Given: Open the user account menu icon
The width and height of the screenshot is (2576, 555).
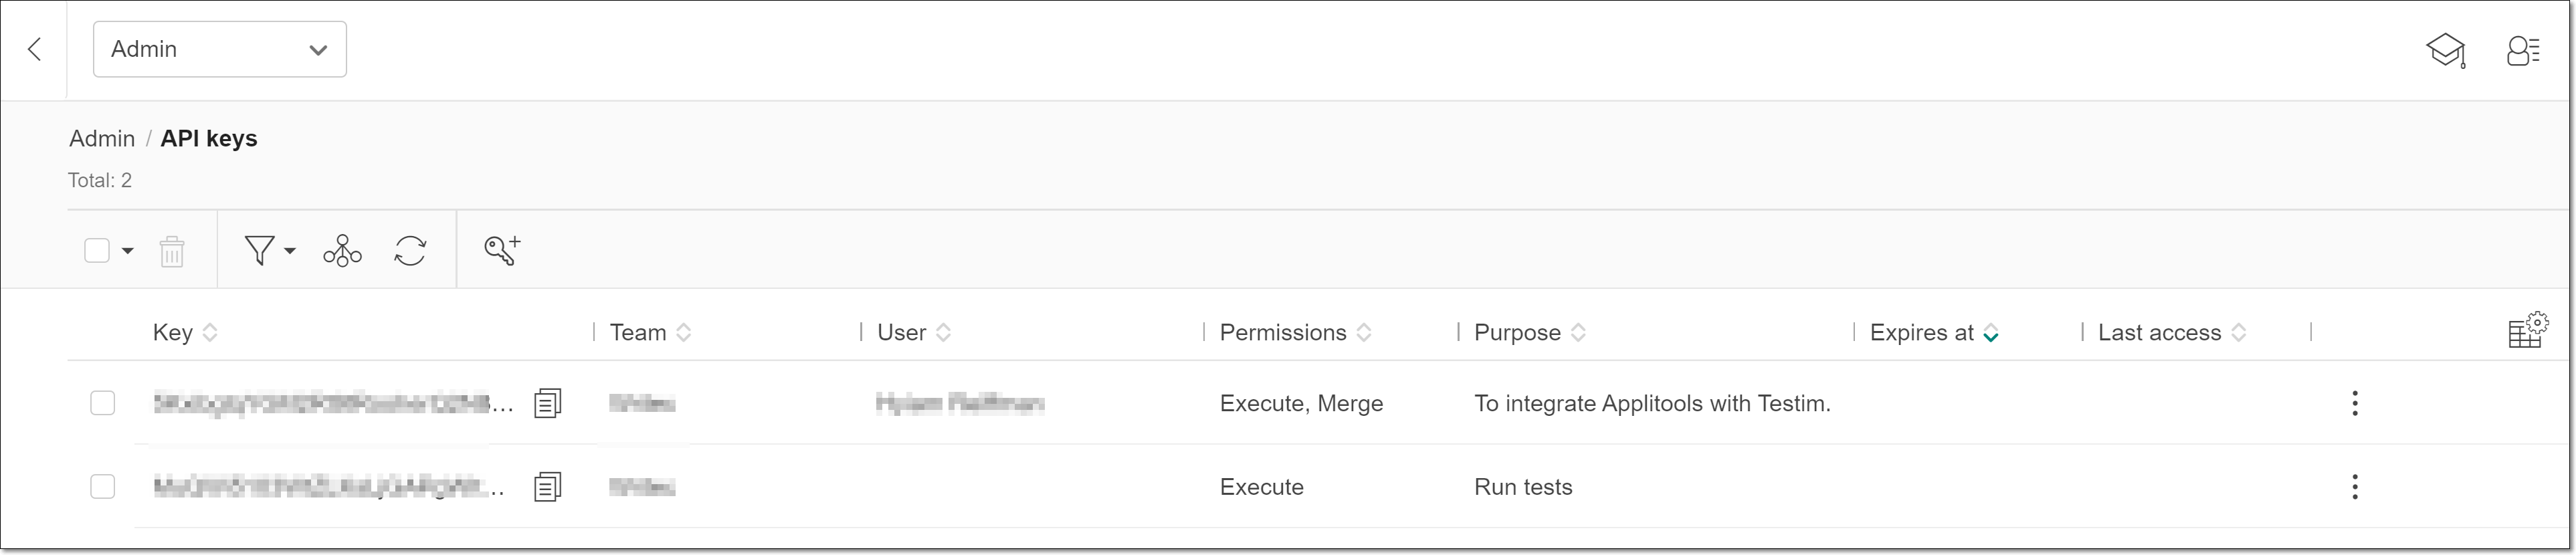Looking at the screenshot, I should pyautogui.click(x=2522, y=50).
